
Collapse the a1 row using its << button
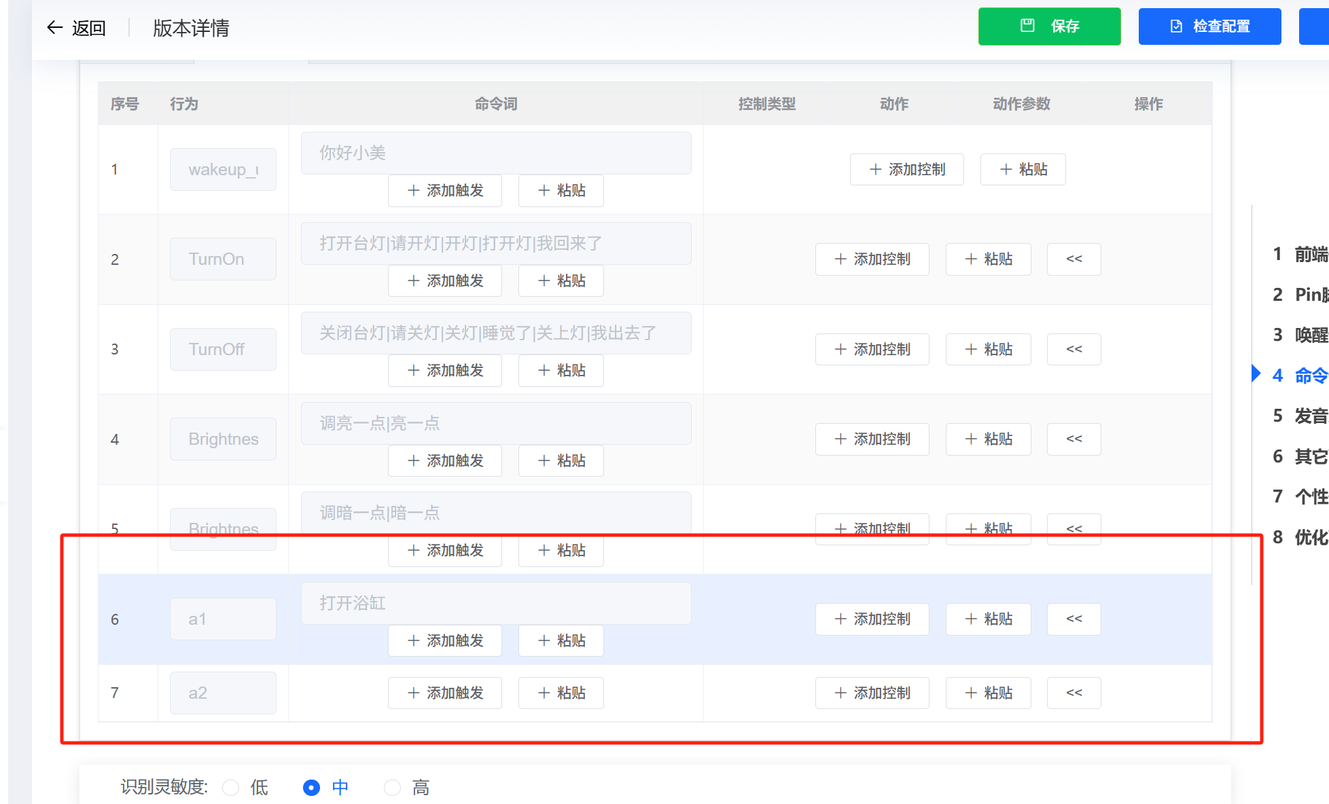click(x=1074, y=619)
